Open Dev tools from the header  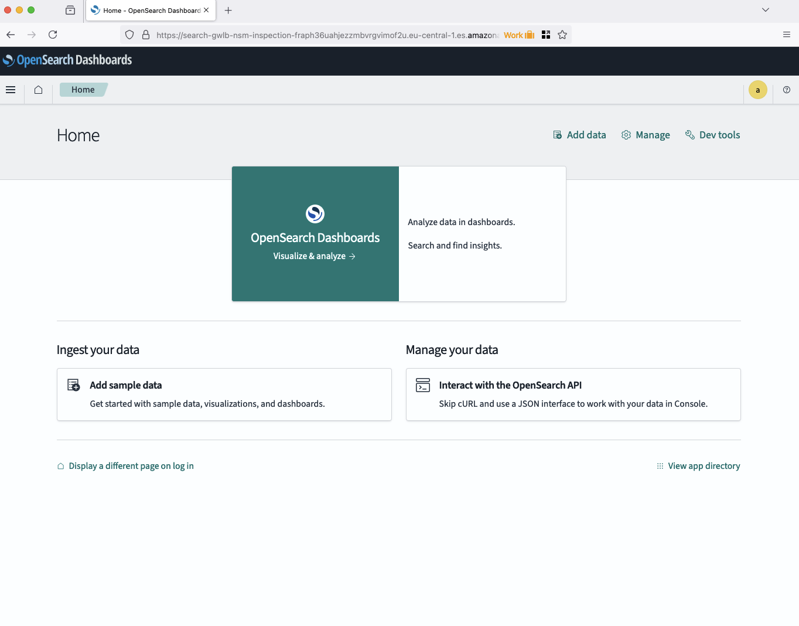tap(712, 135)
